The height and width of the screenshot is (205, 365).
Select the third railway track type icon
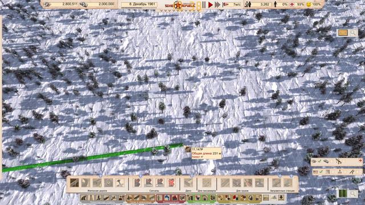97,183
